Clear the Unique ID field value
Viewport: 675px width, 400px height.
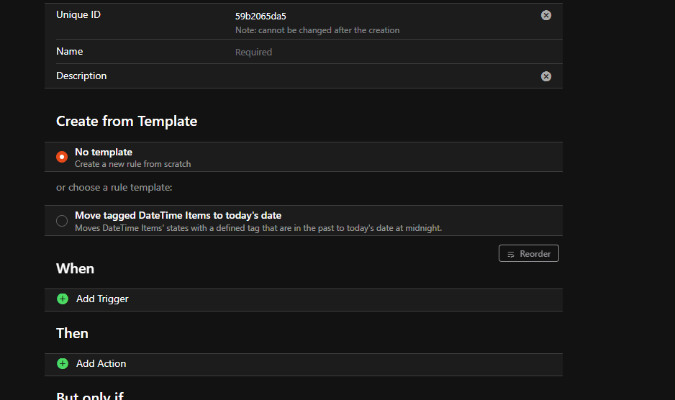pos(546,15)
